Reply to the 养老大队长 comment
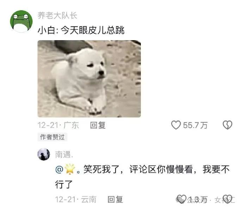 (98, 125)
